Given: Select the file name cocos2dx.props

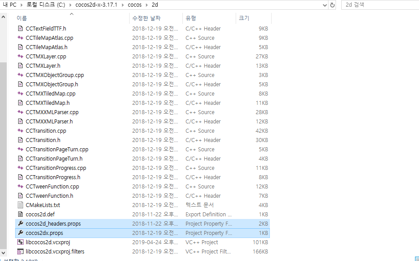Looking at the screenshot, I should click(x=44, y=233).
